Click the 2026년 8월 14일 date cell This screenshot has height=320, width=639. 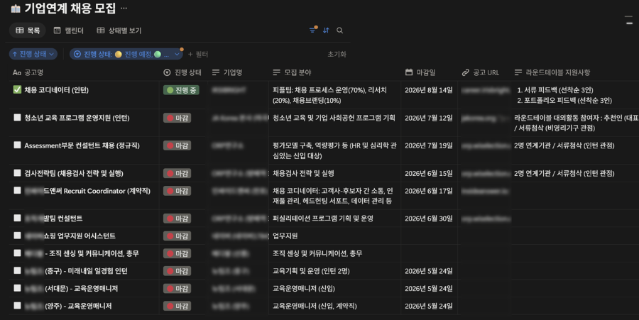(x=429, y=90)
